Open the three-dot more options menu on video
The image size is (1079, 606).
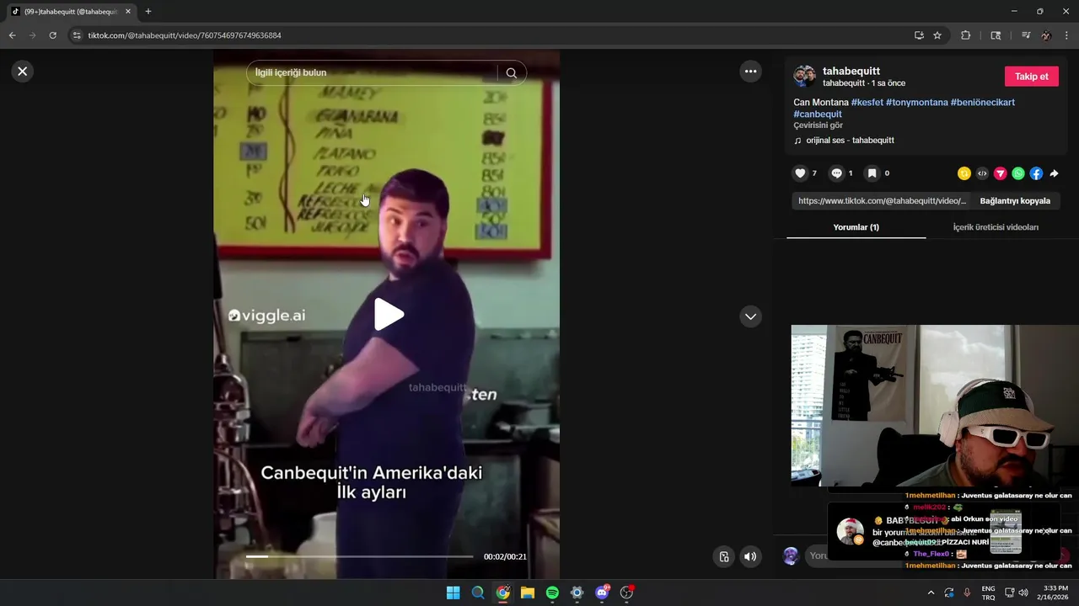[750, 72]
